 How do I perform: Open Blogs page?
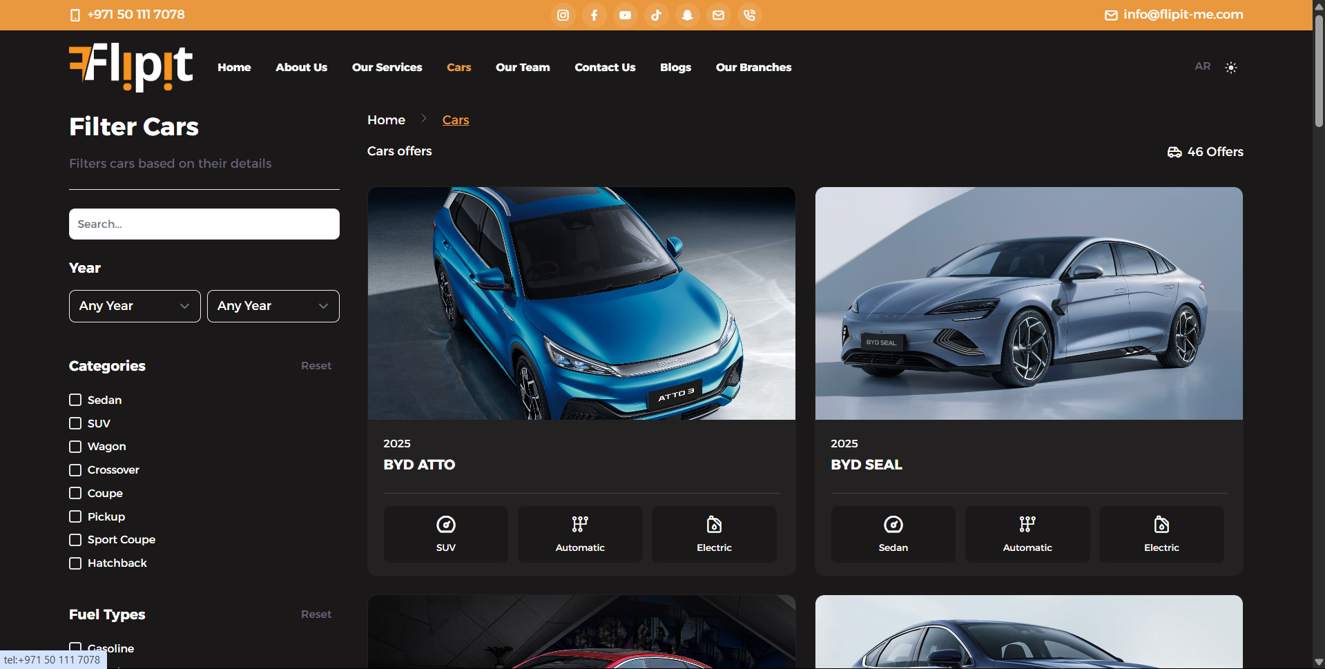click(675, 68)
